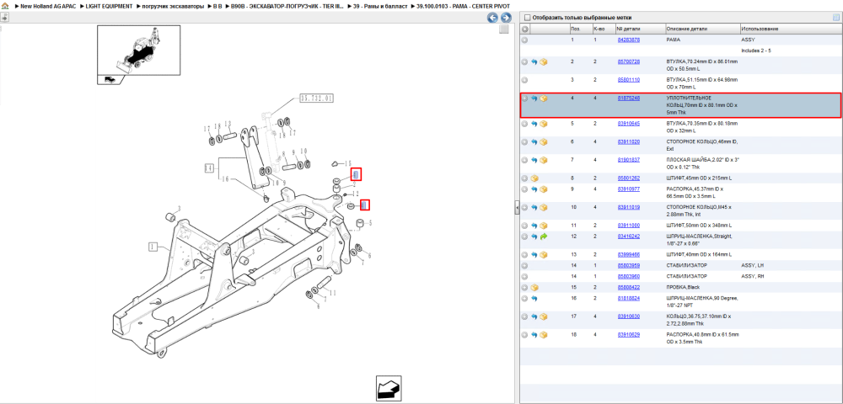Image resolution: width=843 pixels, height=404 pixels.
Task: Enable 'Отобразить только выбранные метки' checkbox
Action: point(528,18)
